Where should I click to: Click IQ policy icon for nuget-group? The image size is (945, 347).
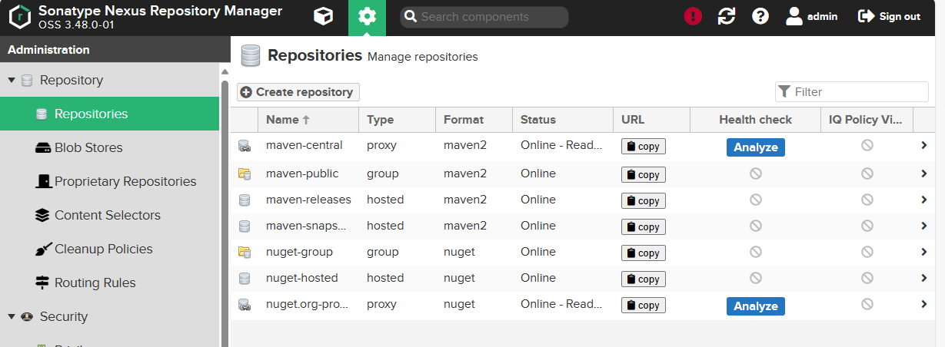click(867, 253)
